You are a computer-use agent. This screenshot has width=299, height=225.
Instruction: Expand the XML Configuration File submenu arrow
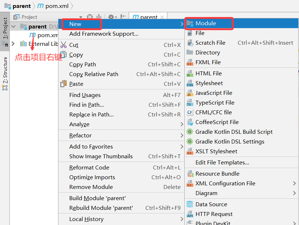294,184
